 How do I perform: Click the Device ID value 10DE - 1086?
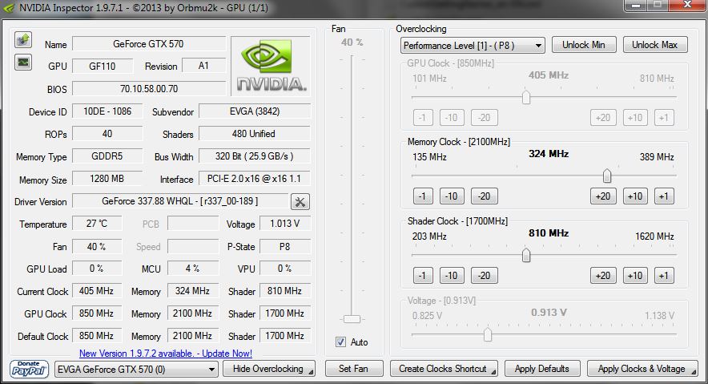click(107, 111)
